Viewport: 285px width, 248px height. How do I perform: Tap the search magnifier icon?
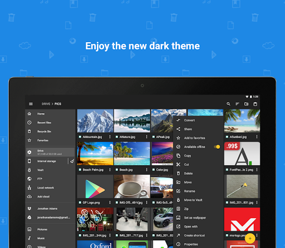[x=228, y=104]
